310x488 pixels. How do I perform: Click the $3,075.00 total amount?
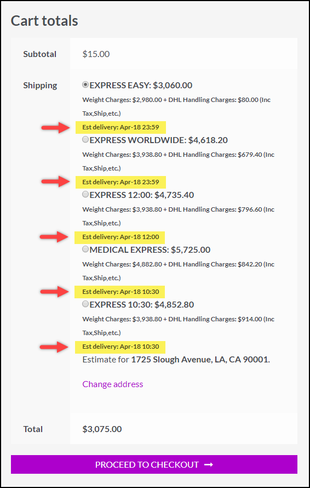tap(102, 429)
